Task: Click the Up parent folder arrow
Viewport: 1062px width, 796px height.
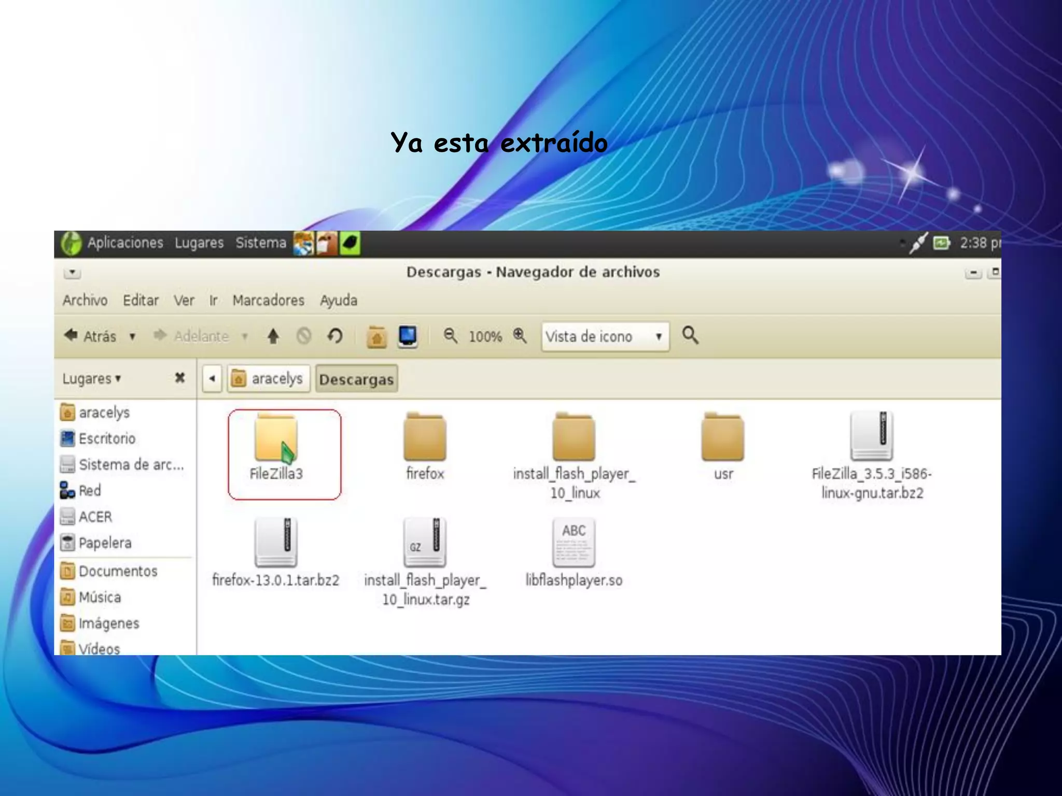Action: tap(273, 337)
